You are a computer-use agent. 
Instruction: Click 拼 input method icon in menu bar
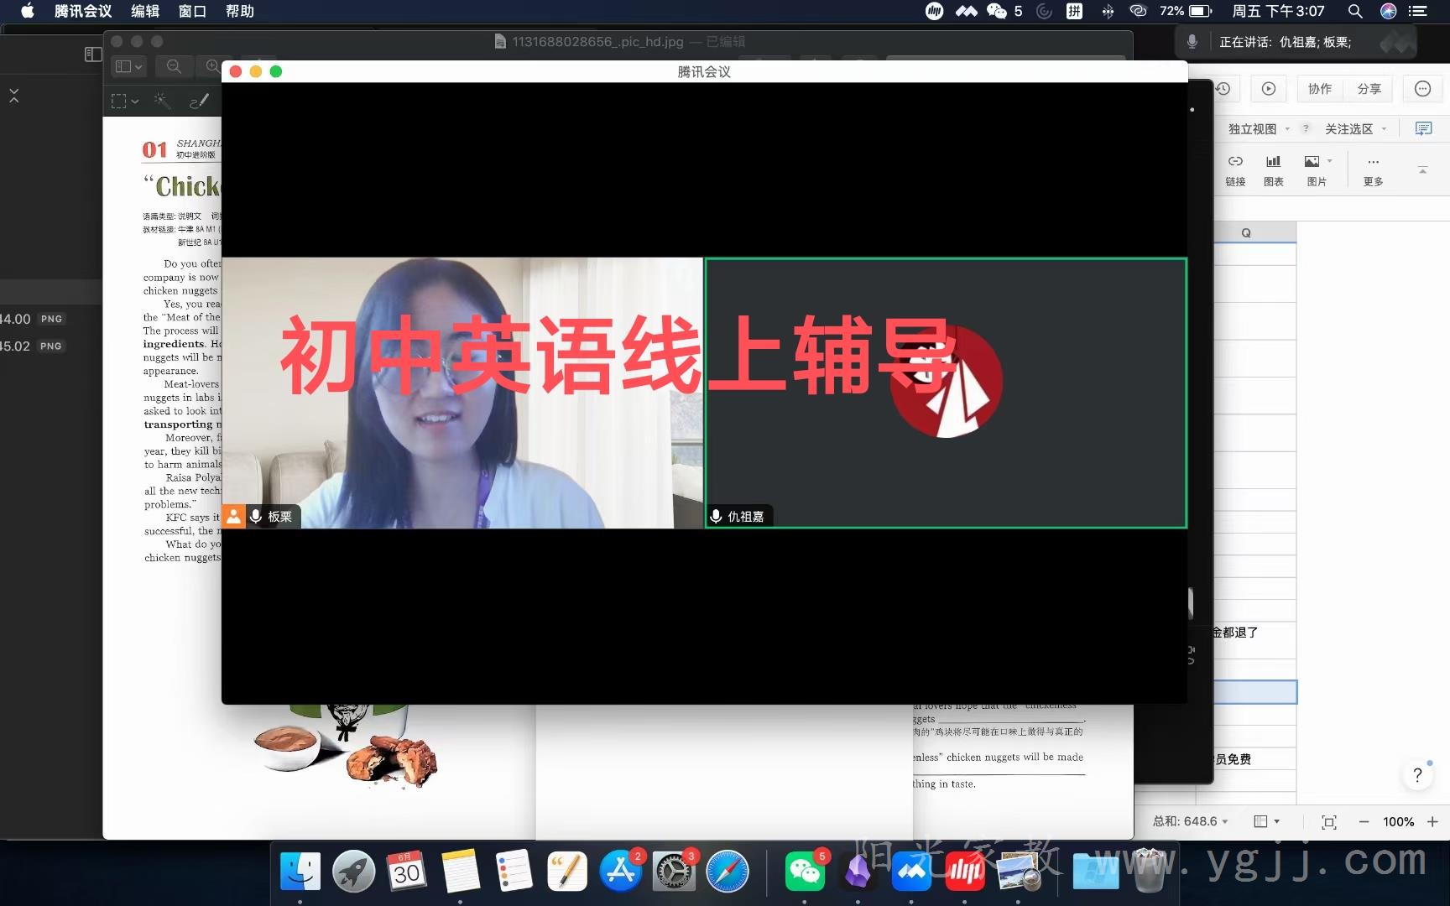(x=1074, y=11)
